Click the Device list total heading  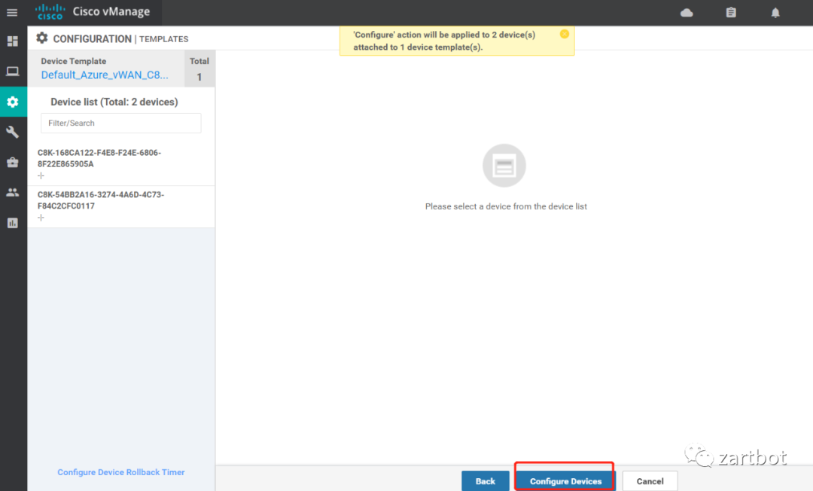point(114,102)
